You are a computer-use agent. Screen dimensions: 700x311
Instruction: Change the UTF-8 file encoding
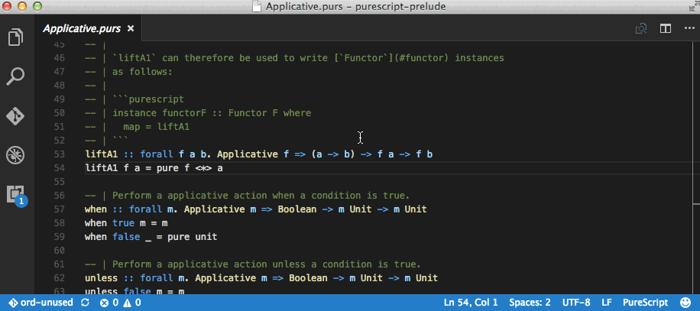point(575,303)
